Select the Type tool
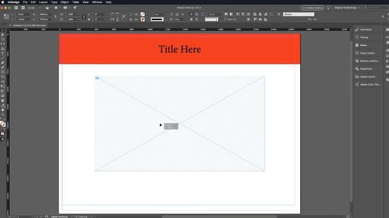The height and width of the screenshot is (218, 389). [2, 53]
